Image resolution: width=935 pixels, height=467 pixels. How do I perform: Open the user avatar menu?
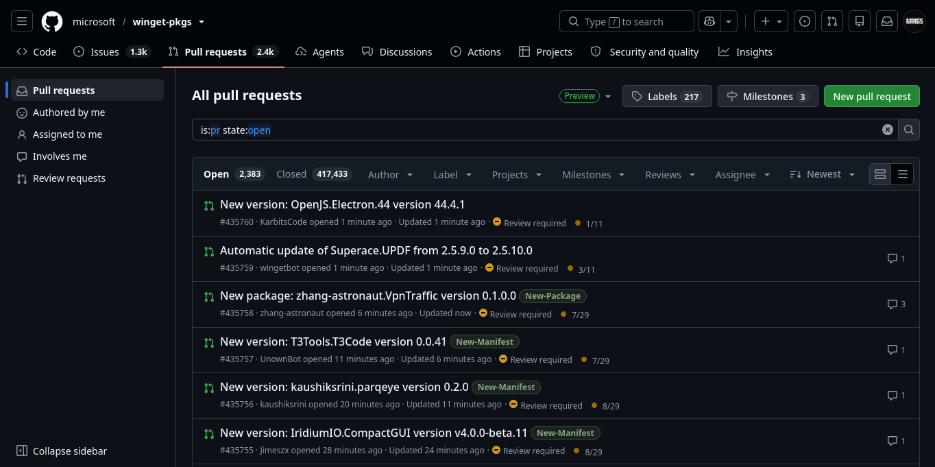[x=914, y=22]
